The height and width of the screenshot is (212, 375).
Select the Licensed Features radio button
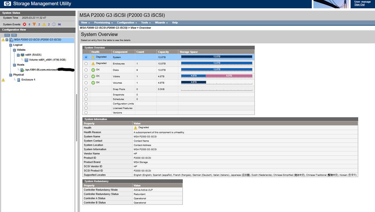pyautogui.click(x=86, y=108)
